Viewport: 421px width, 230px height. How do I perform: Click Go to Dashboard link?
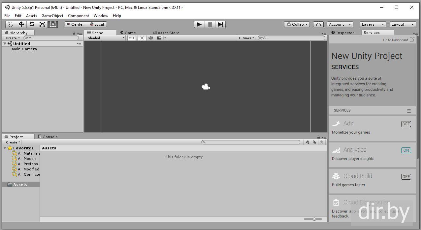click(395, 40)
